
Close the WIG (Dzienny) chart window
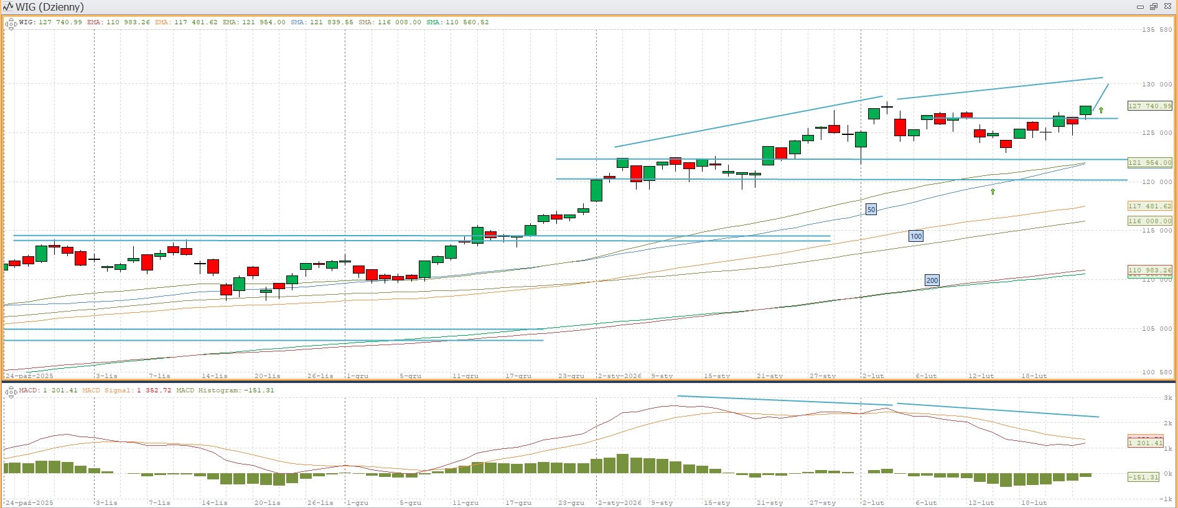(x=1167, y=7)
